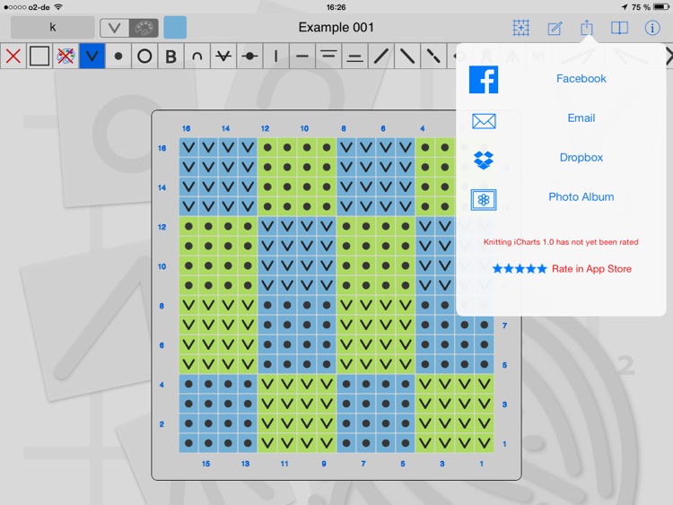Viewport: 673px width, 505px height.
Task: Select the letter B stitch symbol
Action: click(x=170, y=57)
